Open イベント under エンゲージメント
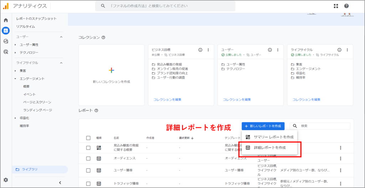This screenshot has height=188, width=365. tap(29, 94)
